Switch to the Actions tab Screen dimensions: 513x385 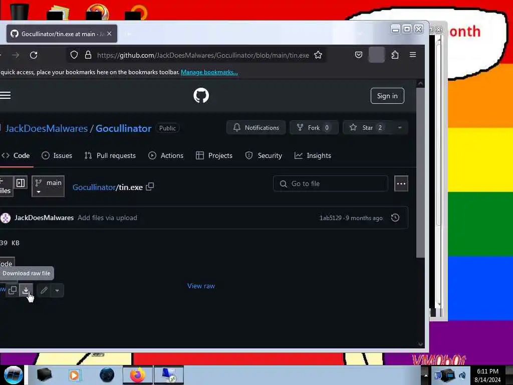tap(165, 155)
